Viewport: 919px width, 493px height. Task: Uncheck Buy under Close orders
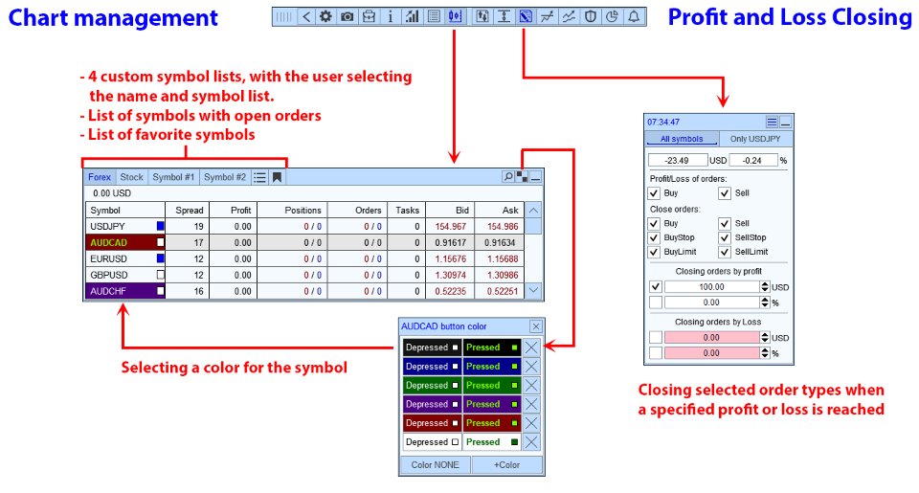click(654, 223)
